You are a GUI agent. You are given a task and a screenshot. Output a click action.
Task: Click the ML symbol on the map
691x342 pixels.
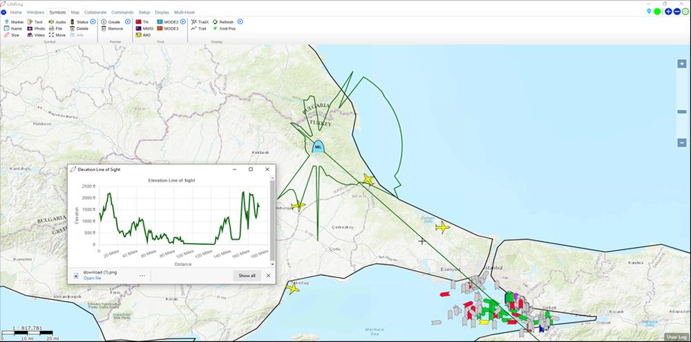pyautogui.click(x=318, y=147)
